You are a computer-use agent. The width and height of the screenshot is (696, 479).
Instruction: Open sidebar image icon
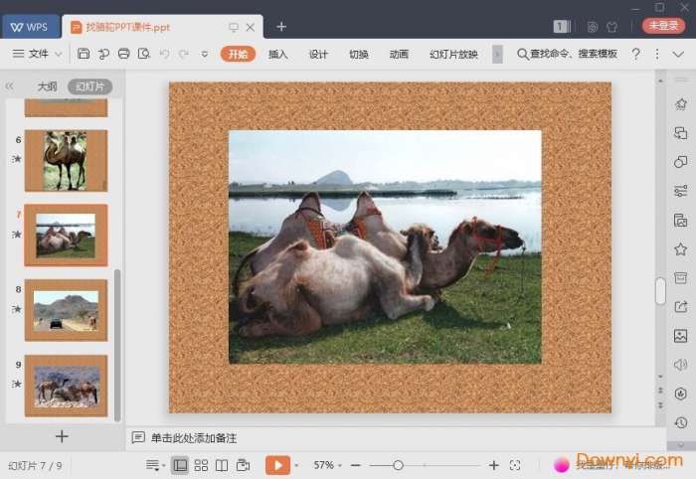coord(680,336)
